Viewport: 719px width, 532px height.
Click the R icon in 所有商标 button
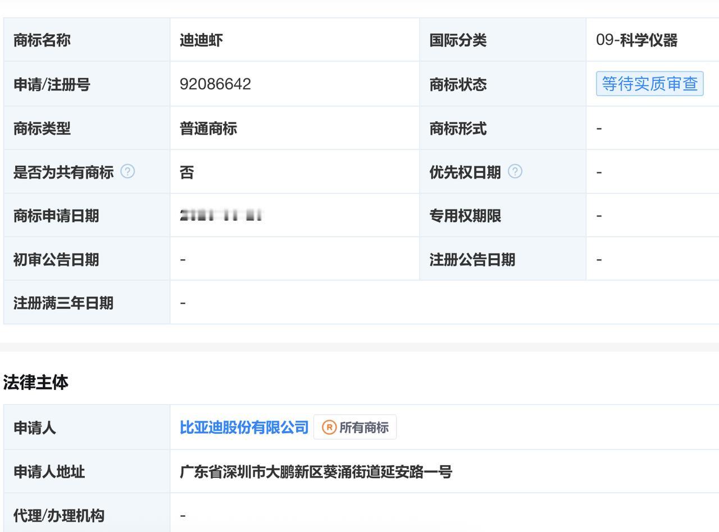(329, 428)
